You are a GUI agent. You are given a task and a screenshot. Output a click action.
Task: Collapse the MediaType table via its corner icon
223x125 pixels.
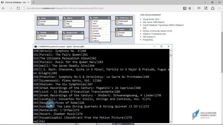pos(131,18)
